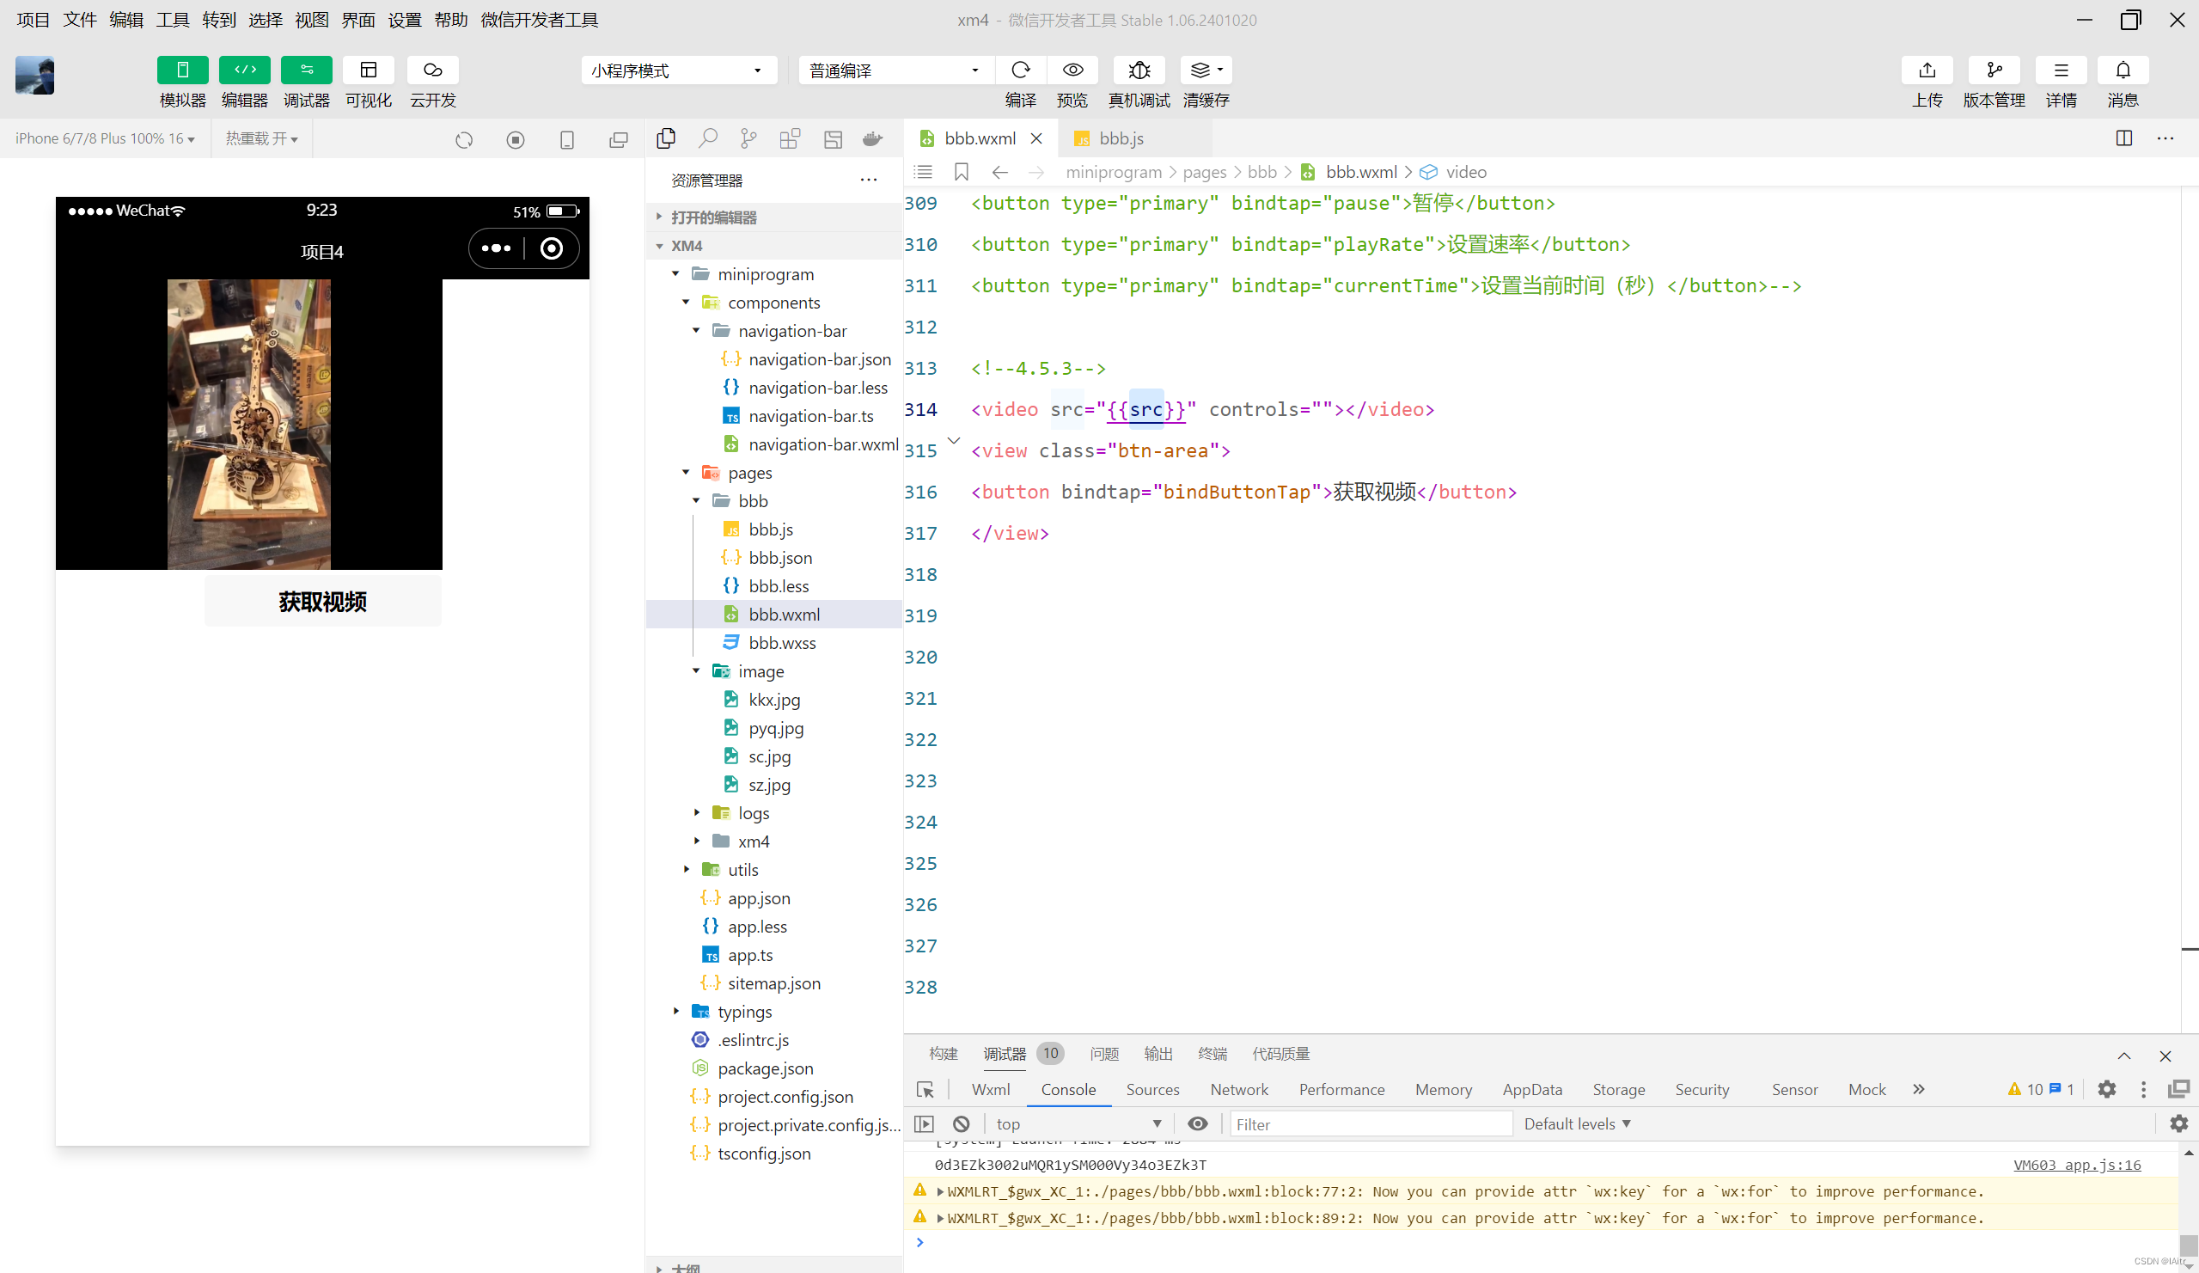Toggle the debugger panel button
The height and width of the screenshot is (1273, 2199).
(306, 70)
